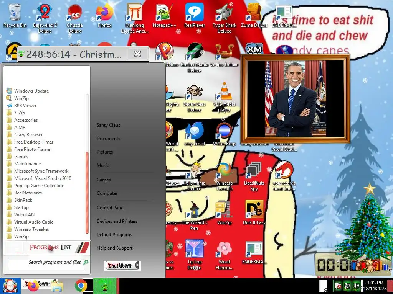
Task: Open Help and Support link
Action: (114, 248)
